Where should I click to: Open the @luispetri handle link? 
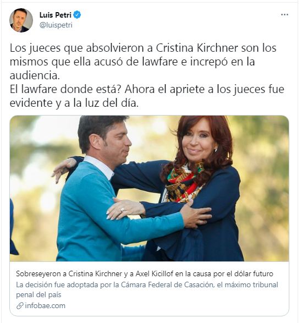tap(56, 25)
